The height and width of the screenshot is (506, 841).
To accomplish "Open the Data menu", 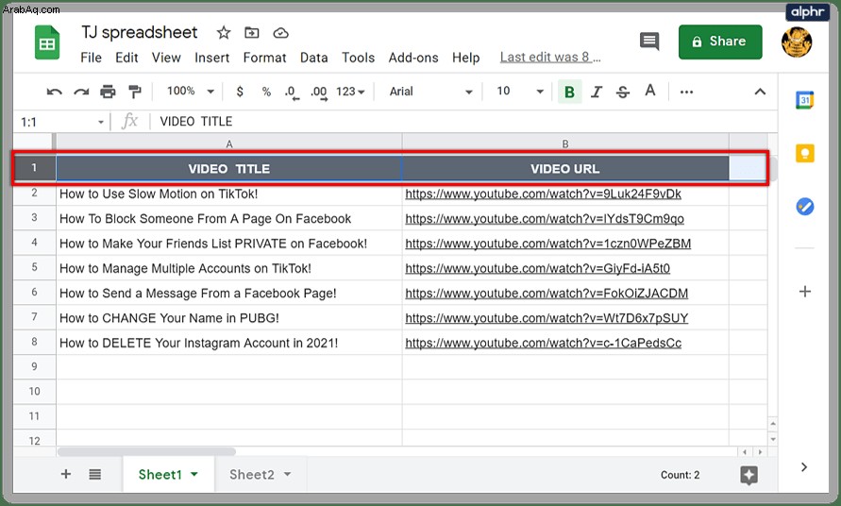I will click(313, 58).
